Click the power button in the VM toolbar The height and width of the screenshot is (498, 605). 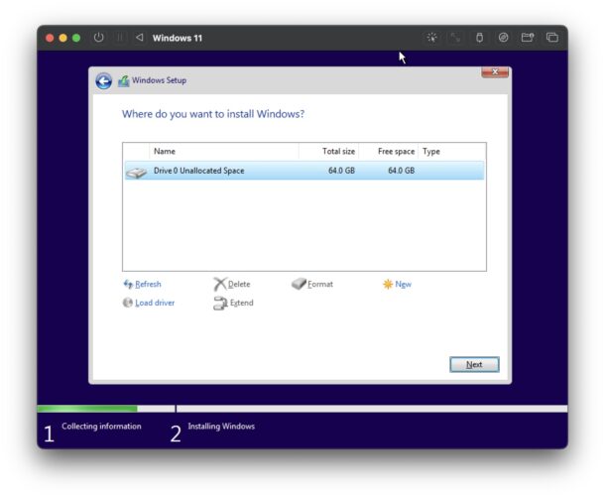[98, 38]
